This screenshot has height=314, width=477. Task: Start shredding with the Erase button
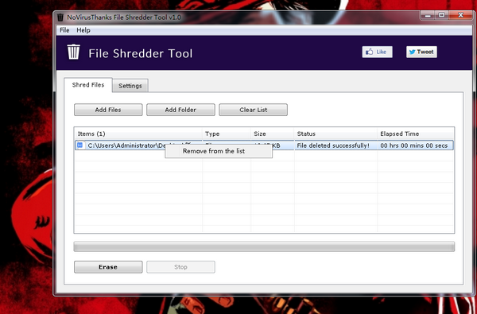click(x=108, y=267)
